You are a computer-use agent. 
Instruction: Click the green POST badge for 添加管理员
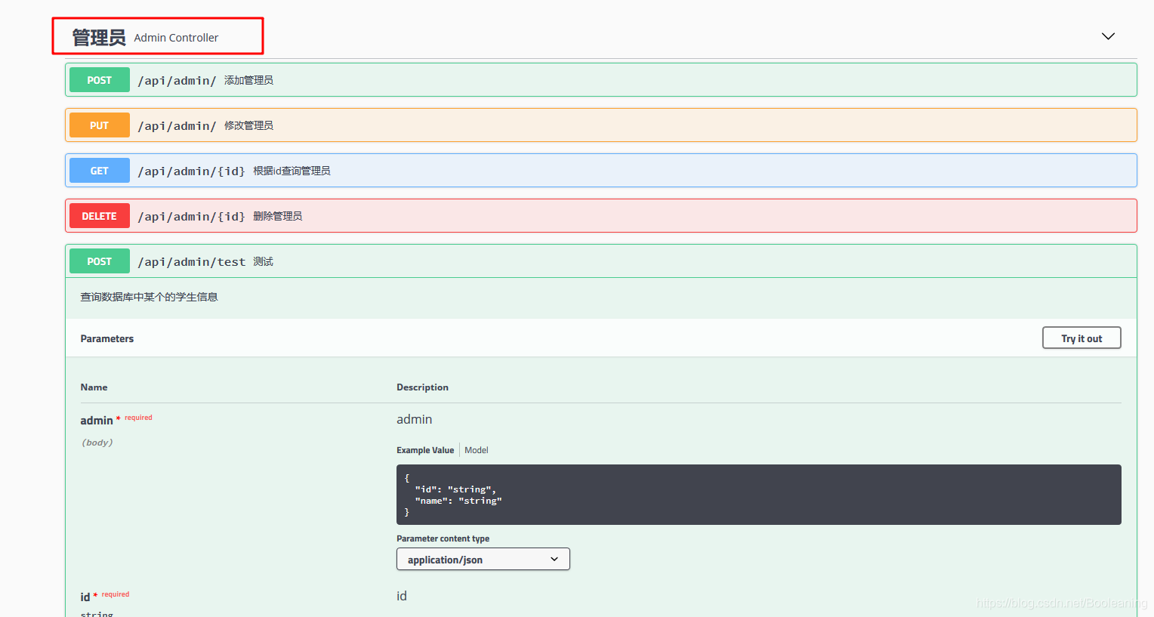[x=100, y=80]
